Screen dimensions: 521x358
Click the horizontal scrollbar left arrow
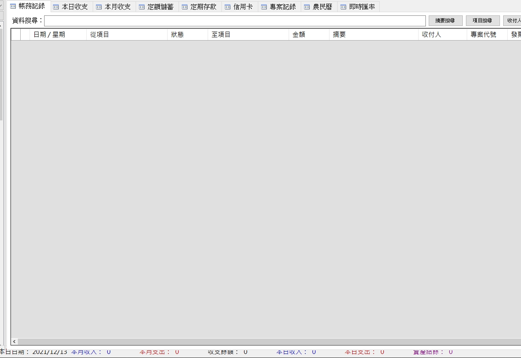click(x=15, y=342)
